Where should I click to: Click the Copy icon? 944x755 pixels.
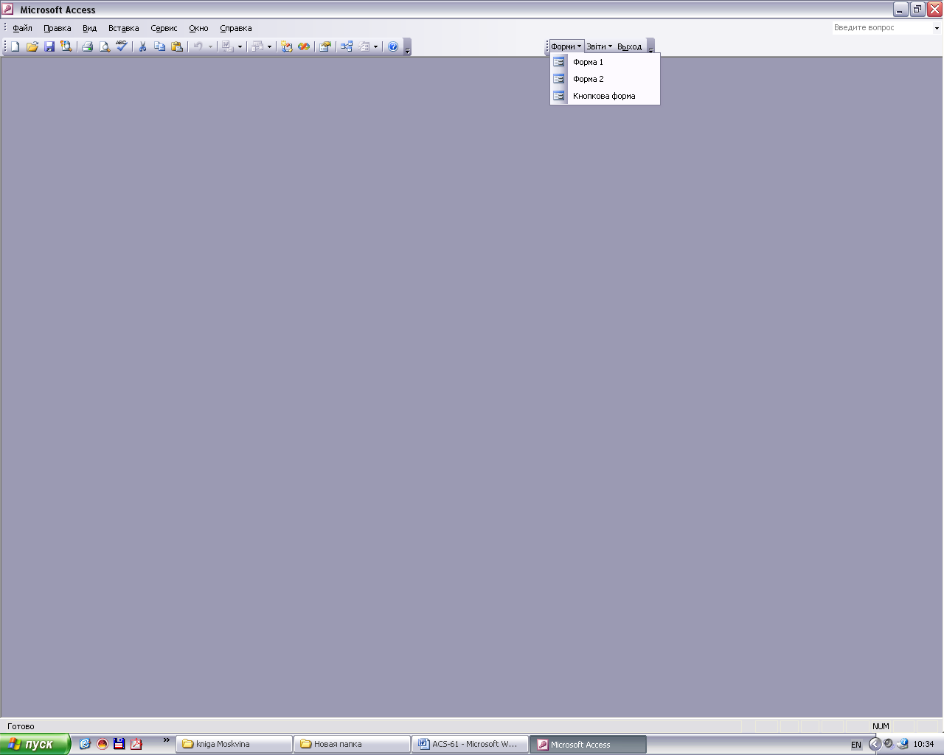point(160,46)
